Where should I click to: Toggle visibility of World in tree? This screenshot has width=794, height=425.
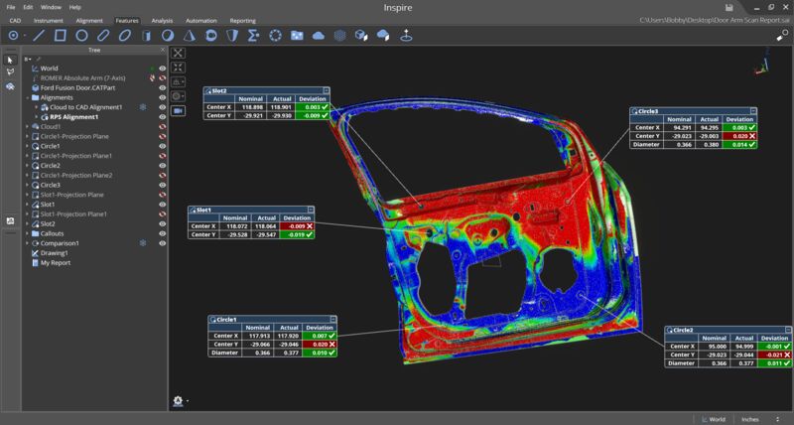[x=163, y=69]
